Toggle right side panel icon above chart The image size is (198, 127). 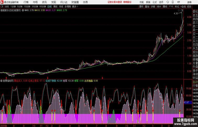click(182, 10)
